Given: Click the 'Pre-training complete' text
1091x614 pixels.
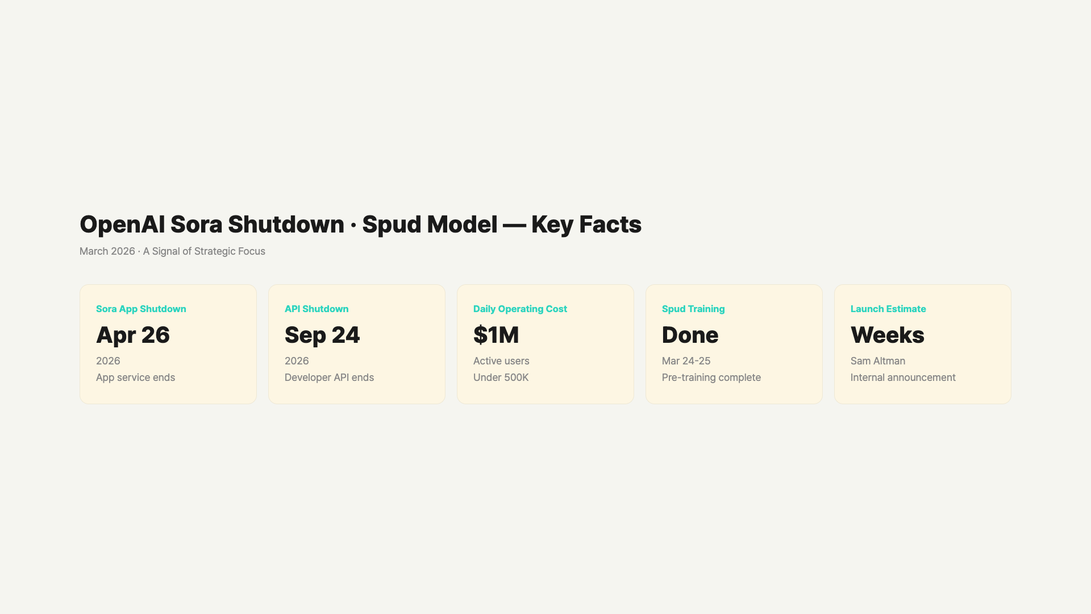Looking at the screenshot, I should [x=711, y=377].
